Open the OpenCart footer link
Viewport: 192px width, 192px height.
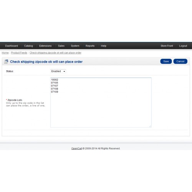(77, 149)
